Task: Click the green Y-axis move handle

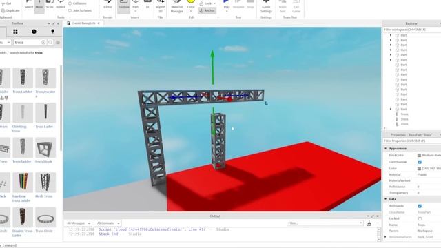Action: click(x=213, y=67)
